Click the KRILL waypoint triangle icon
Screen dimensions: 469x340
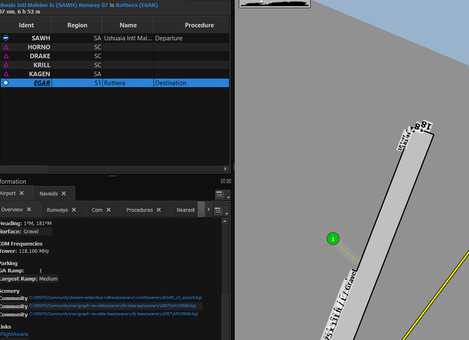coord(6,65)
